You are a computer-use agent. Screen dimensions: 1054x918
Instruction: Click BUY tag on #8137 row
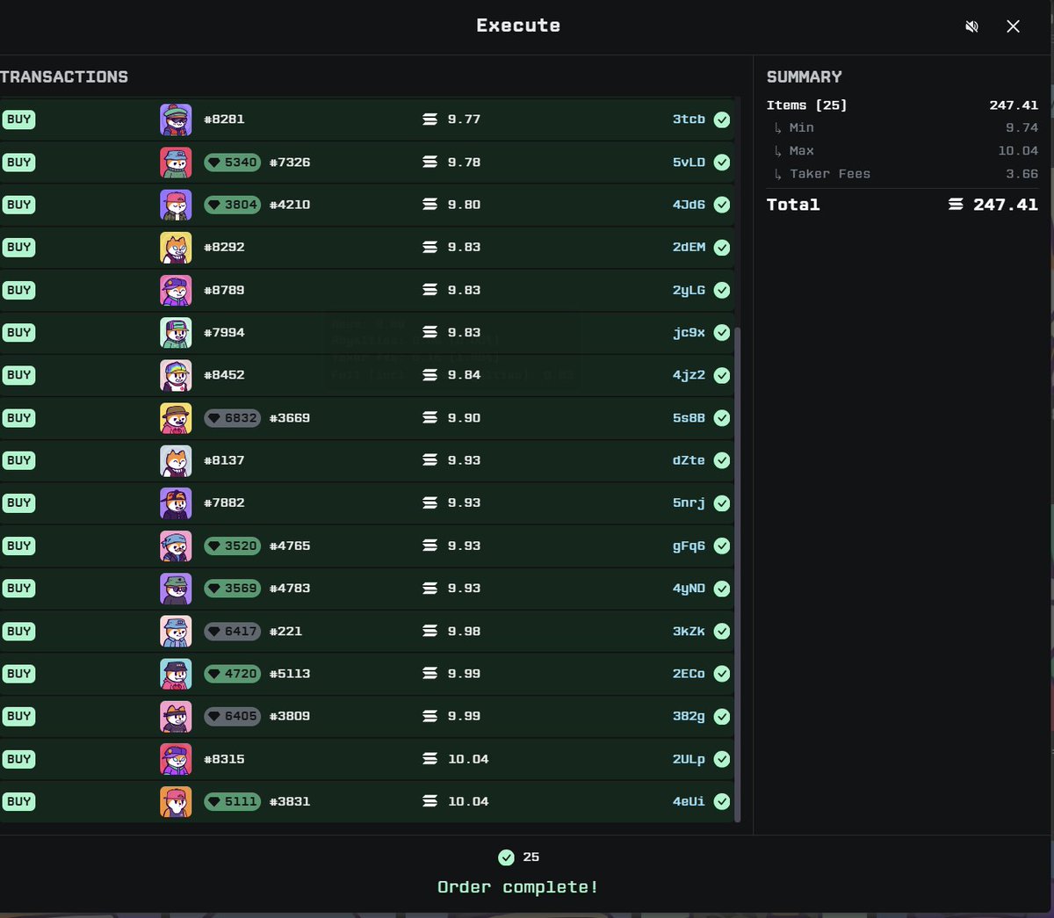(x=18, y=460)
